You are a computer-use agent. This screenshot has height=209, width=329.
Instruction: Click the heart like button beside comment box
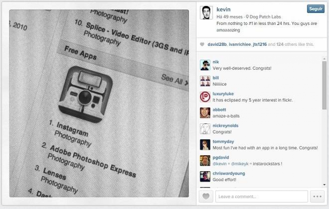(x=206, y=196)
